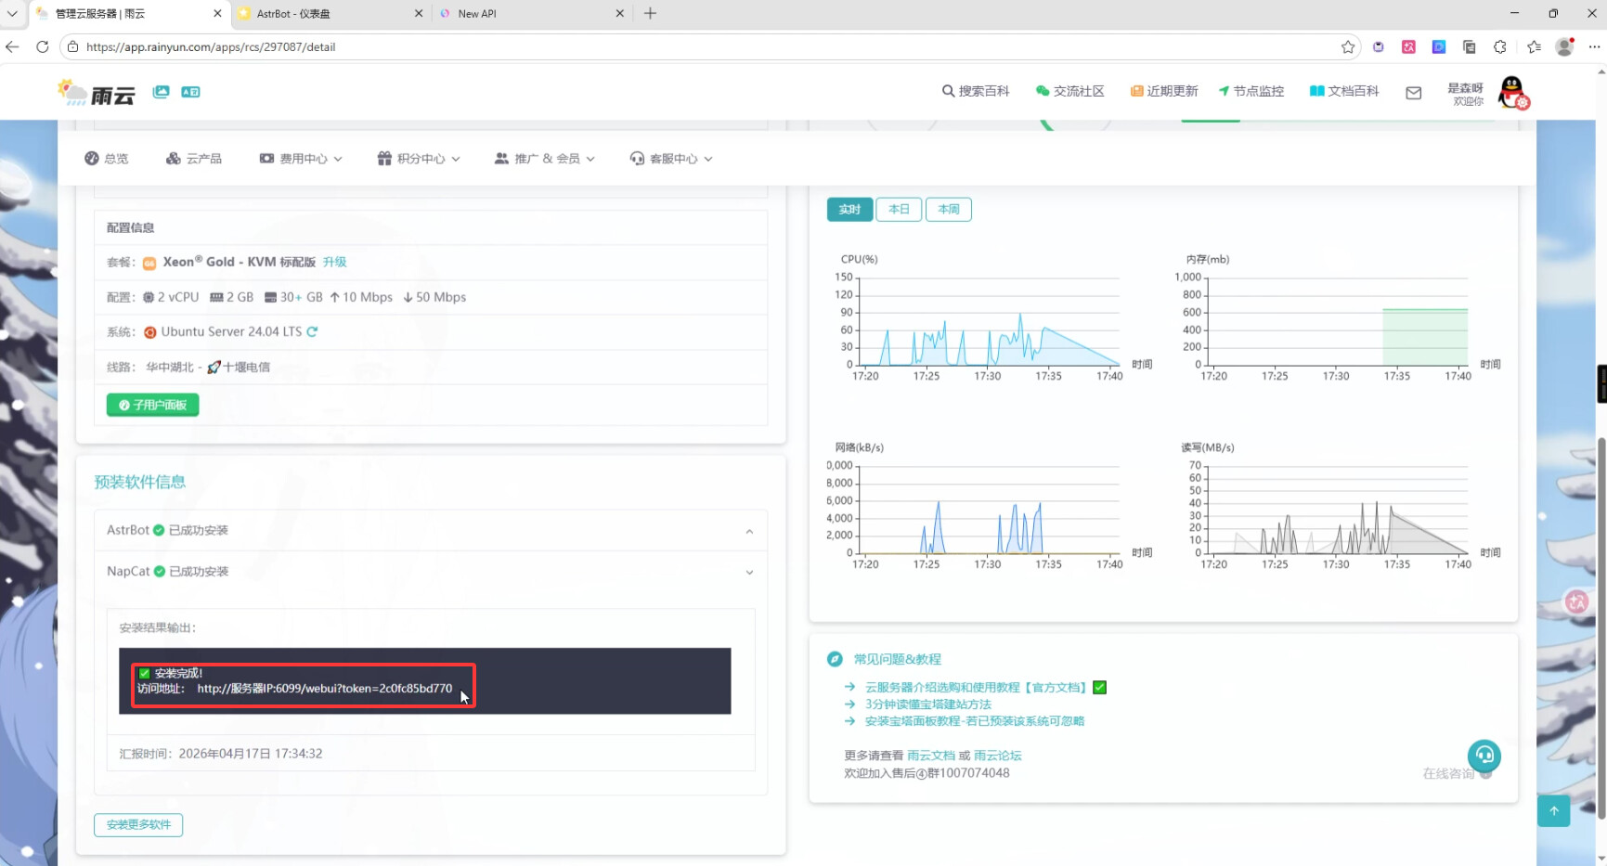Open the 云产品 menu item
Screen dimensions: 1607x866
tap(194, 159)
